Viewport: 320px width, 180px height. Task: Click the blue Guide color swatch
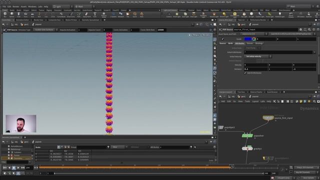[x=247, y=39]
